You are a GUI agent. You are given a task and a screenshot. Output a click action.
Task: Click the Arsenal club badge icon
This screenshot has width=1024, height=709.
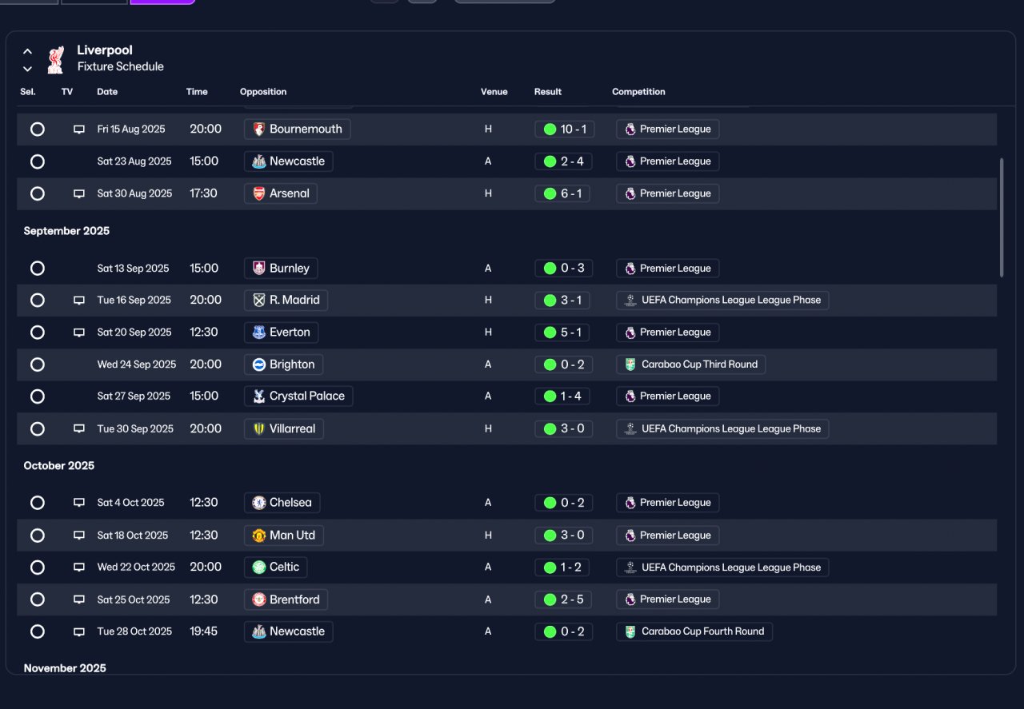[259, 193]
